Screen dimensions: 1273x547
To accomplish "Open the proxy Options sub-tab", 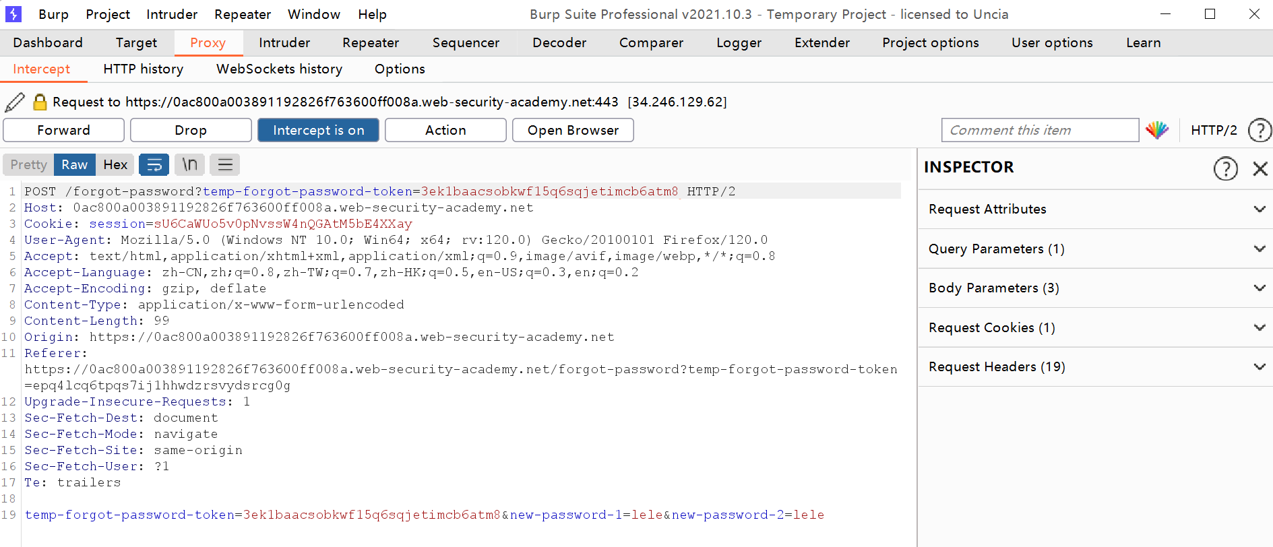I will tap(400, 69).
